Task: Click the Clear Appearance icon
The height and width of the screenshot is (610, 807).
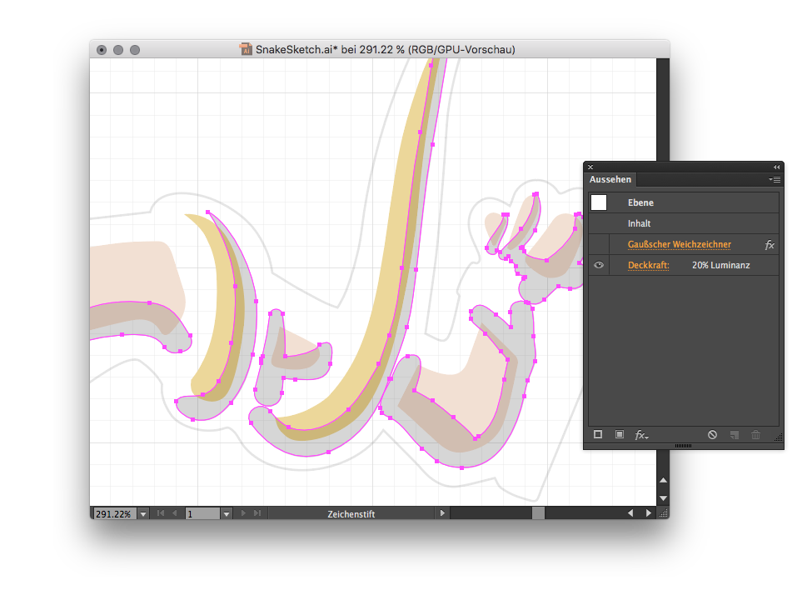Action: 712,435
